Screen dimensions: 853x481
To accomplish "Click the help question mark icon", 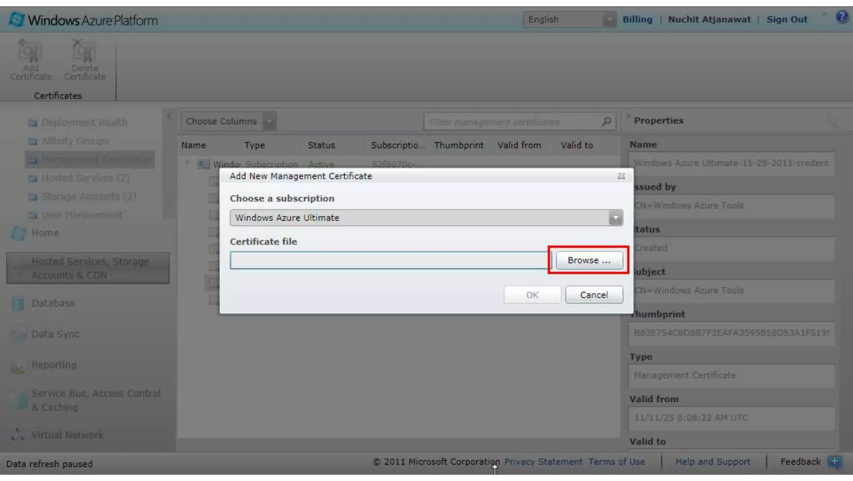I will click(841, 17).
